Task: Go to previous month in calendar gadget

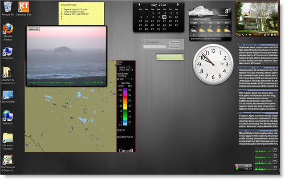Action: [x=140, y=4]
